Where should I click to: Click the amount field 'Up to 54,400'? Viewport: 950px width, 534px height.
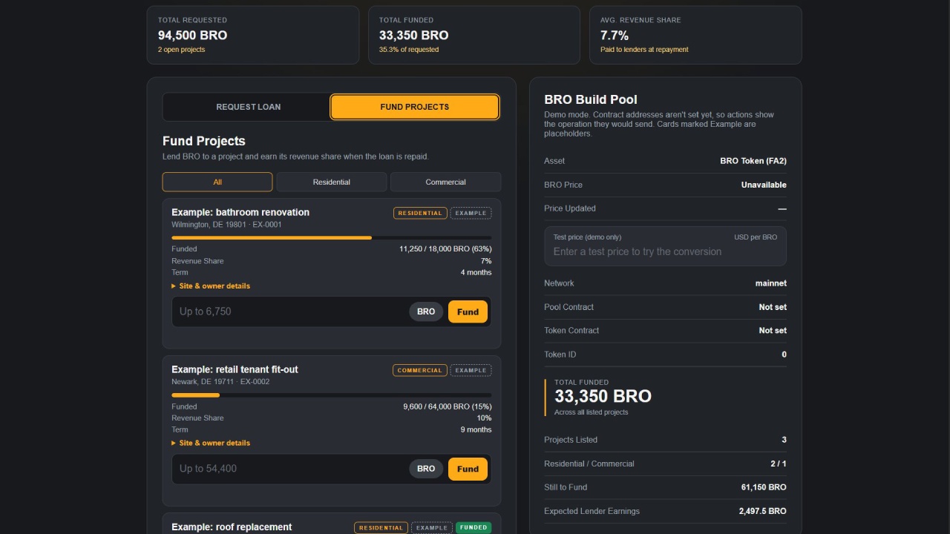[x=291, y=469]
